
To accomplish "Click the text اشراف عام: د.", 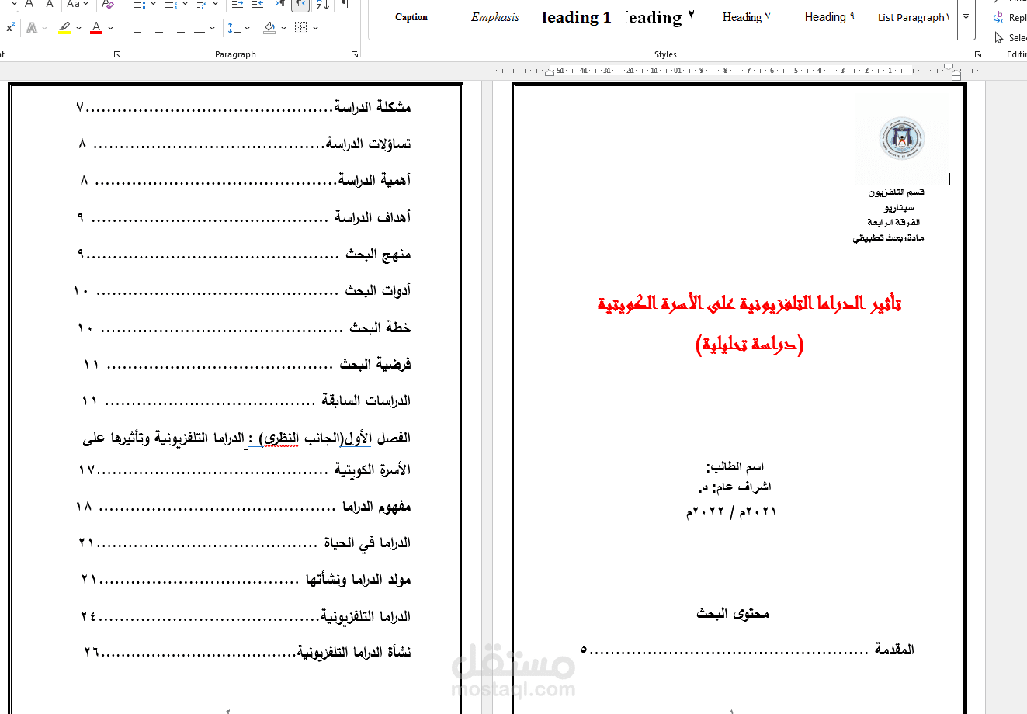I will click(734, 487).
